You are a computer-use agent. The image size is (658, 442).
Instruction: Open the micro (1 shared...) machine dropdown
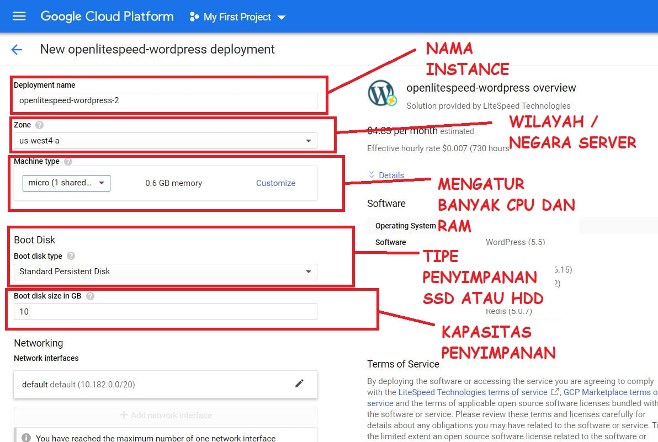[66, 183]
